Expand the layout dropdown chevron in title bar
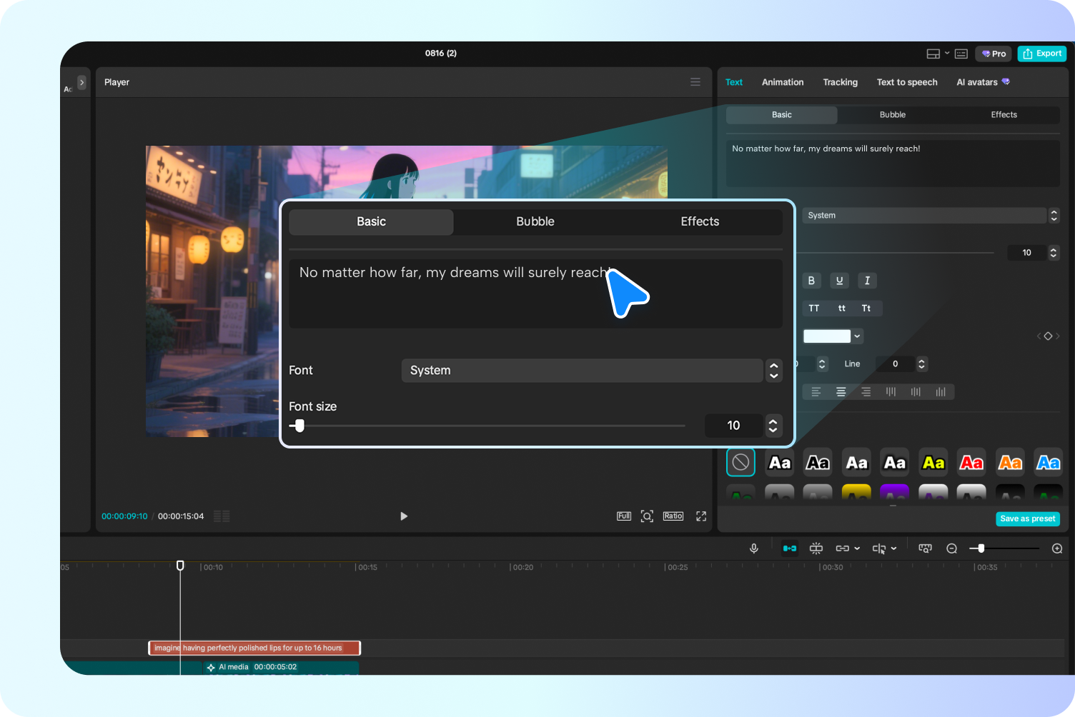 tap(947, 54)
